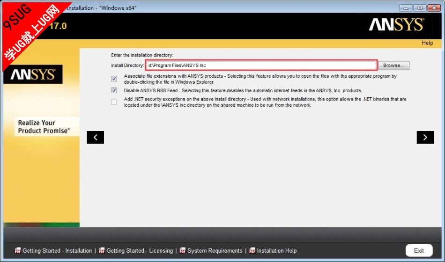The width and height of the screenshot is (445, 262).
Task: Exit the ANSYS installer
Action: (419, 251)
